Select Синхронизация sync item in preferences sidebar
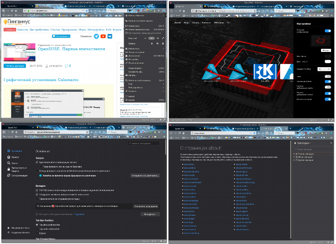 click(x=17, y=176)
